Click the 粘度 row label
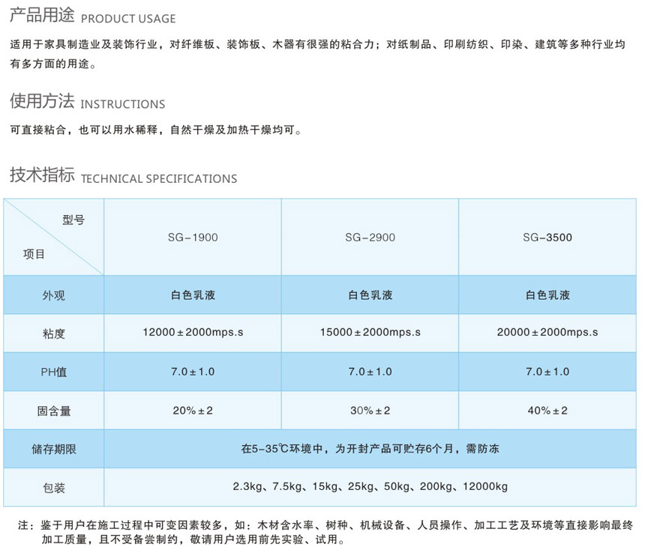Viewport: 645px width, 556px height. tap(53, 333)
